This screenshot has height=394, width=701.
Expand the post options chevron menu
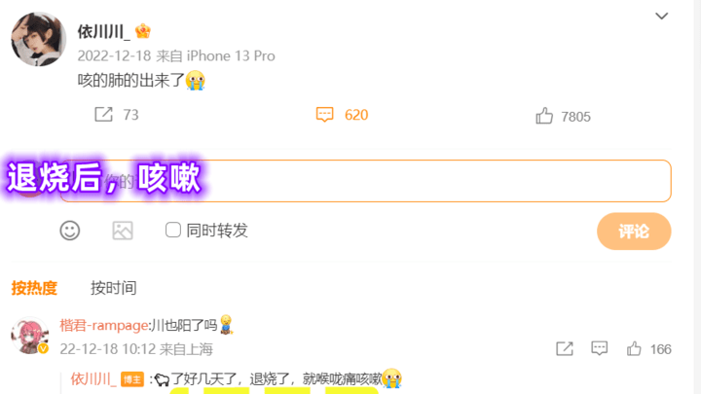point(662,17)
